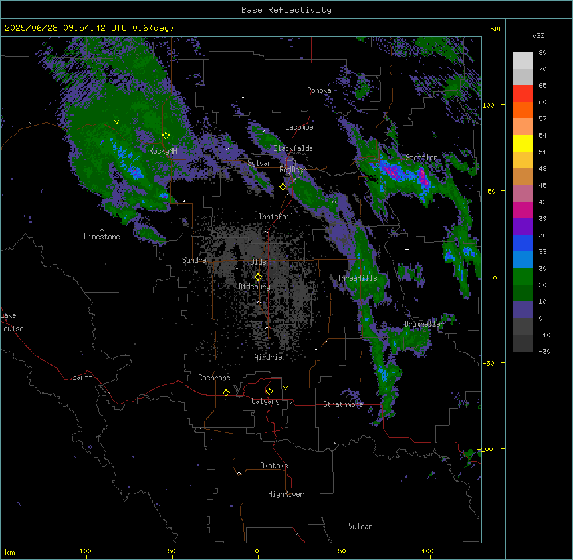
Task: Select the Vulcan label
Action: 360,527
